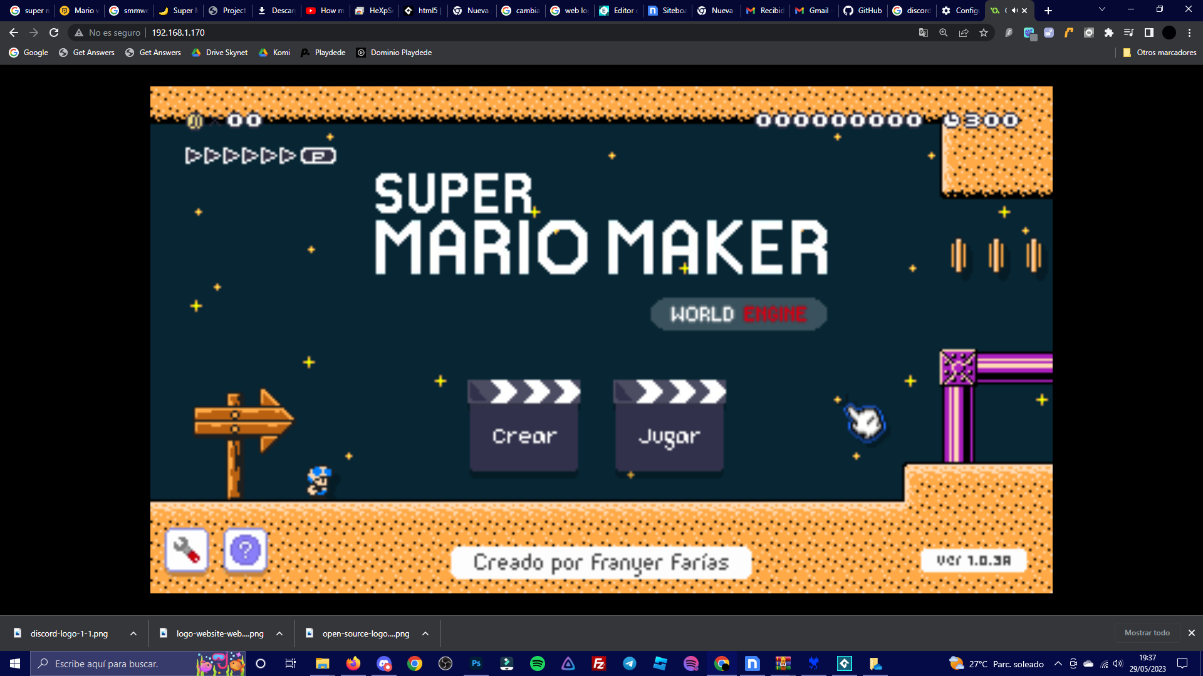The image size is (1203, 676).
Task: Click the address bar showing 192.168.1.170
Action: tap(178, 33)
